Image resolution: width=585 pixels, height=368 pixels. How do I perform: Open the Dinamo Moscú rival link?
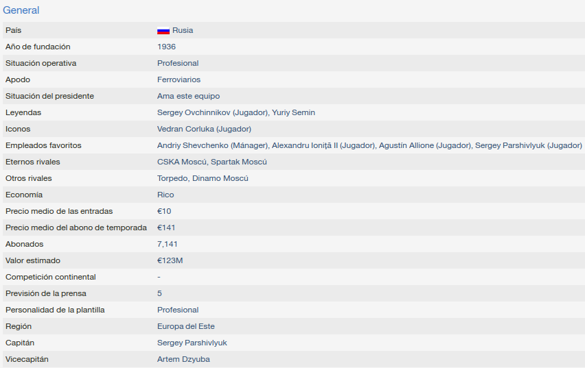220,178
